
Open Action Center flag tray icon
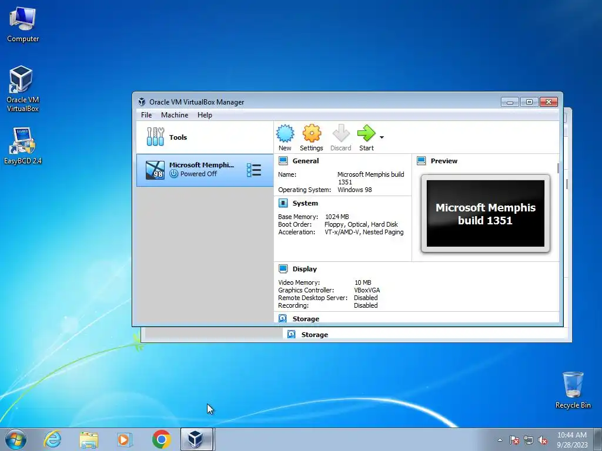pos(514,440)
